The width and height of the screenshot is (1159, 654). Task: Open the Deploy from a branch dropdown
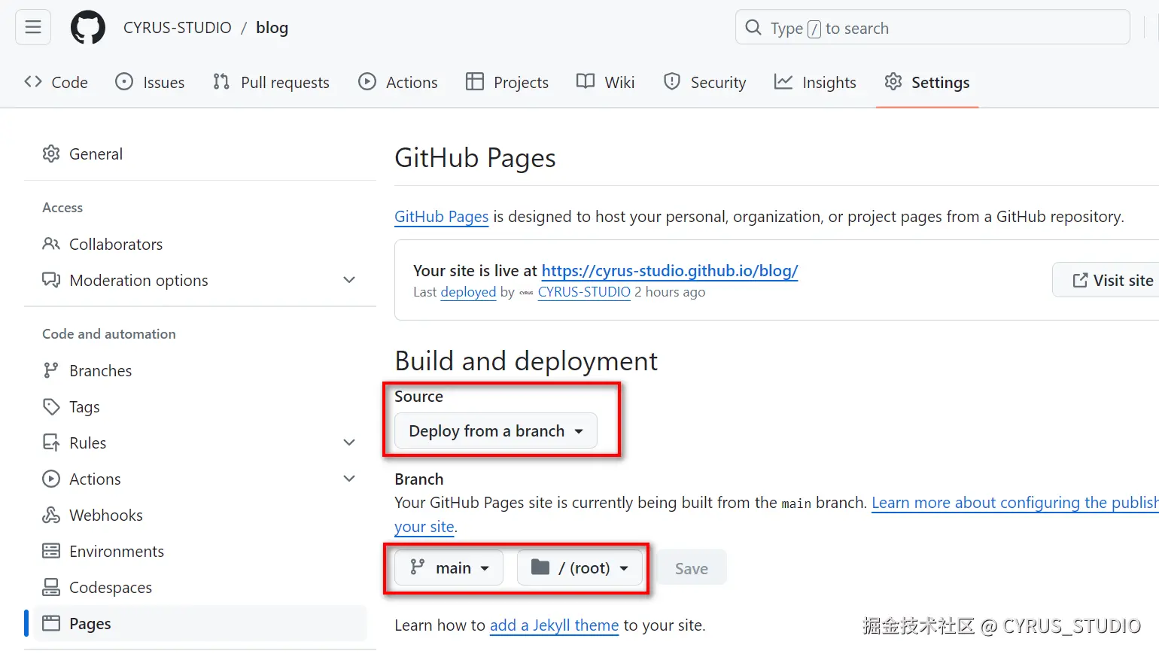tap(495, 431)
